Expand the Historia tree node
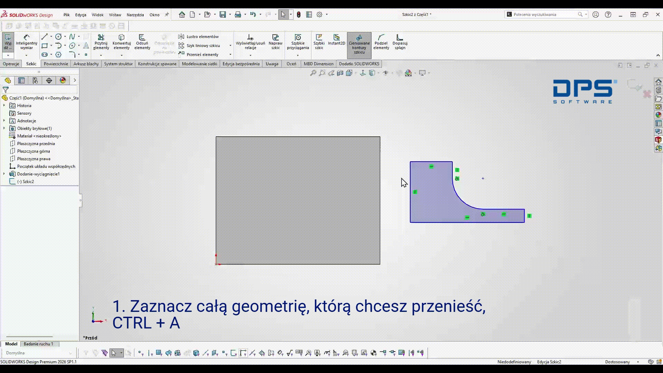This screenshot has height=373, width=663. [4, 106]
